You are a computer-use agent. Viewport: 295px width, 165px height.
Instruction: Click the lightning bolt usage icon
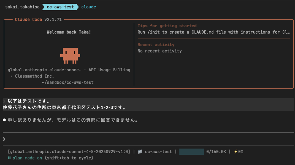(235, 152)
